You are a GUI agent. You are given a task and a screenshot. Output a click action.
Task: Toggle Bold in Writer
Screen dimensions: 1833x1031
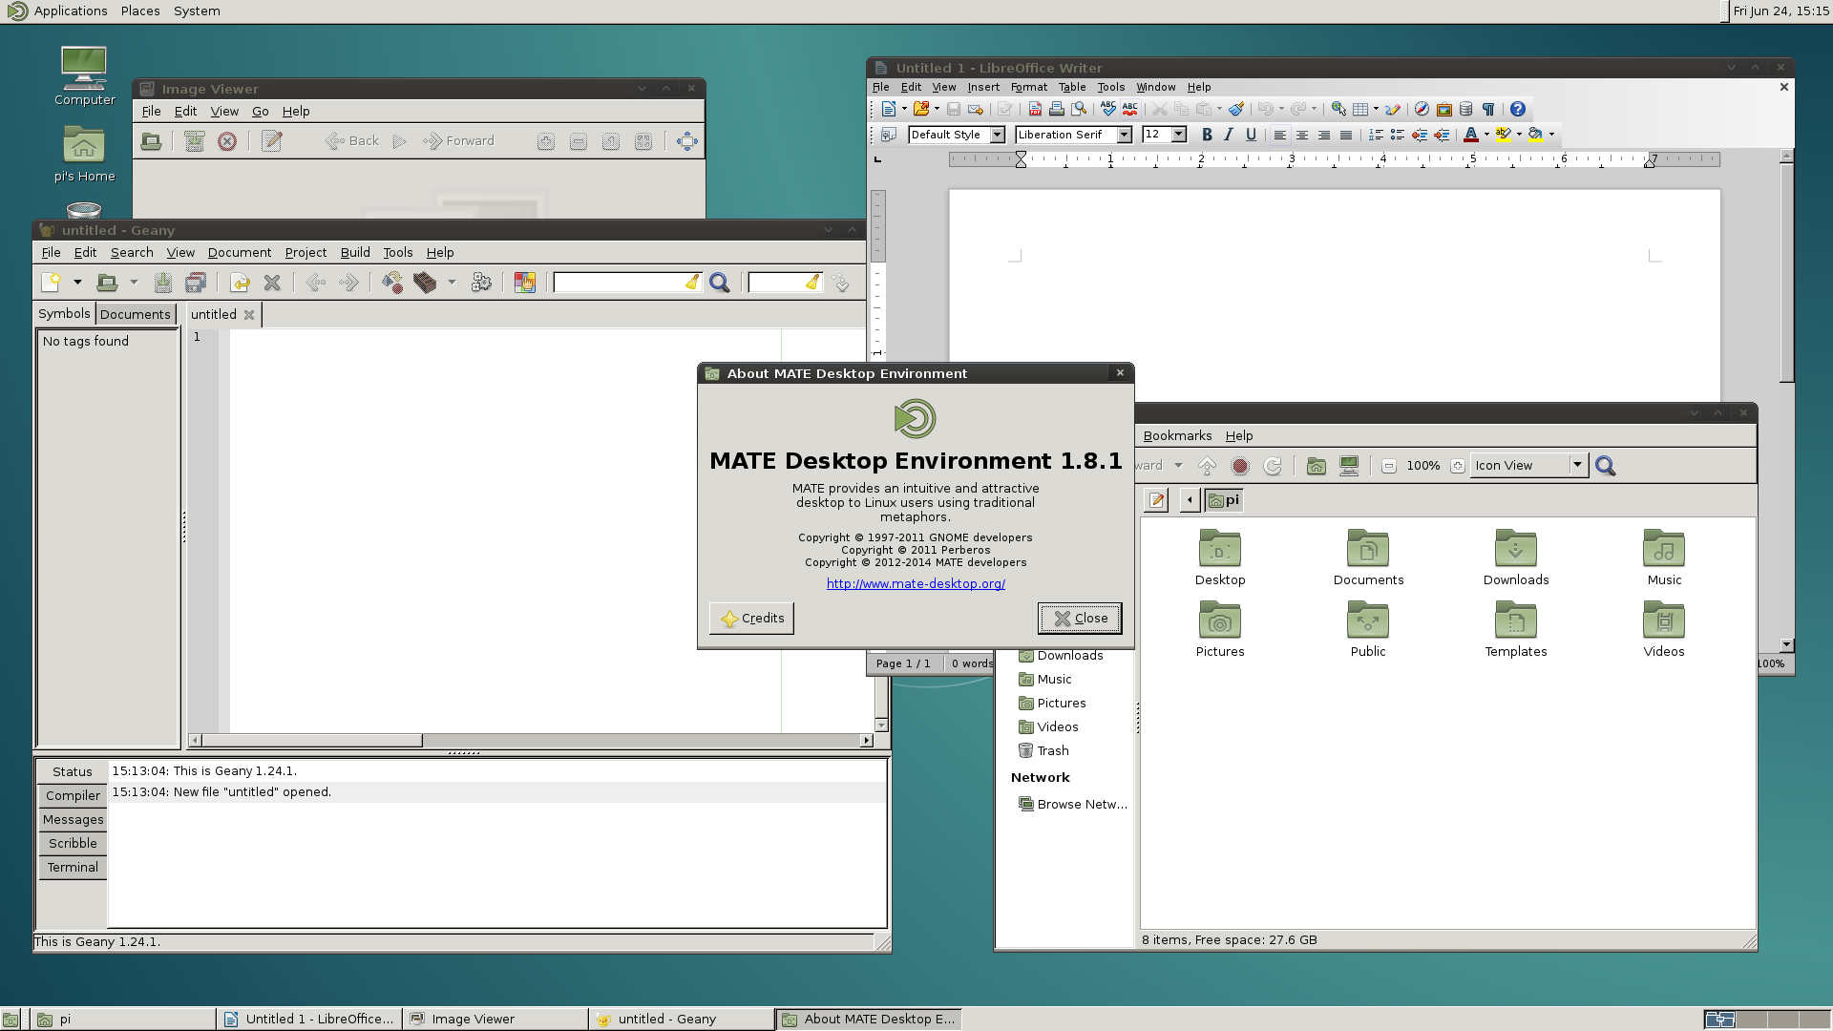point(1207,135)
